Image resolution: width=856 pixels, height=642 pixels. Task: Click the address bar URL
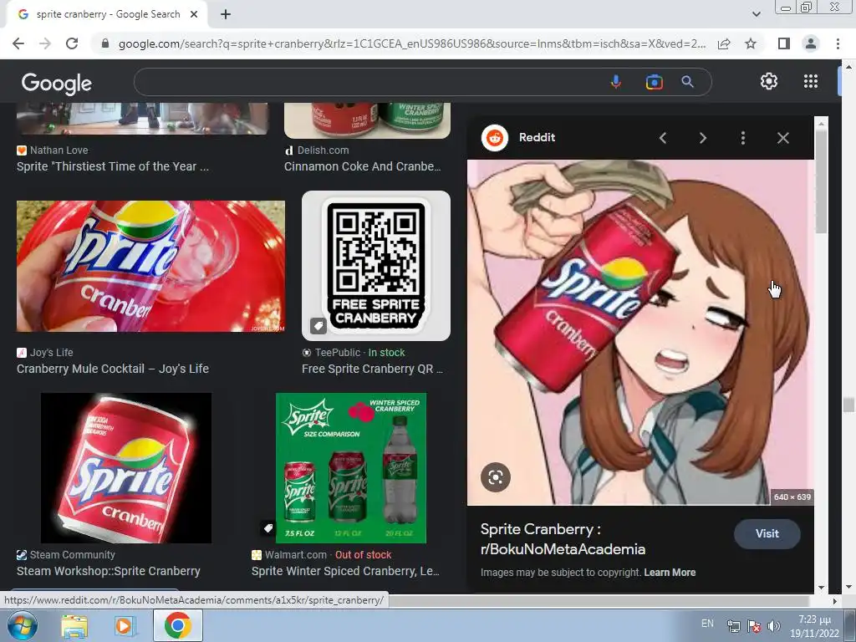pos(412,43)
